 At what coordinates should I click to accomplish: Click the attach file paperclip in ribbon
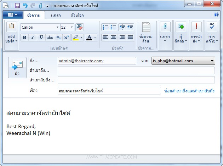[x=165, y=27]
